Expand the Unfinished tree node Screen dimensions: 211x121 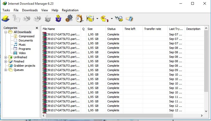(6, 57)
